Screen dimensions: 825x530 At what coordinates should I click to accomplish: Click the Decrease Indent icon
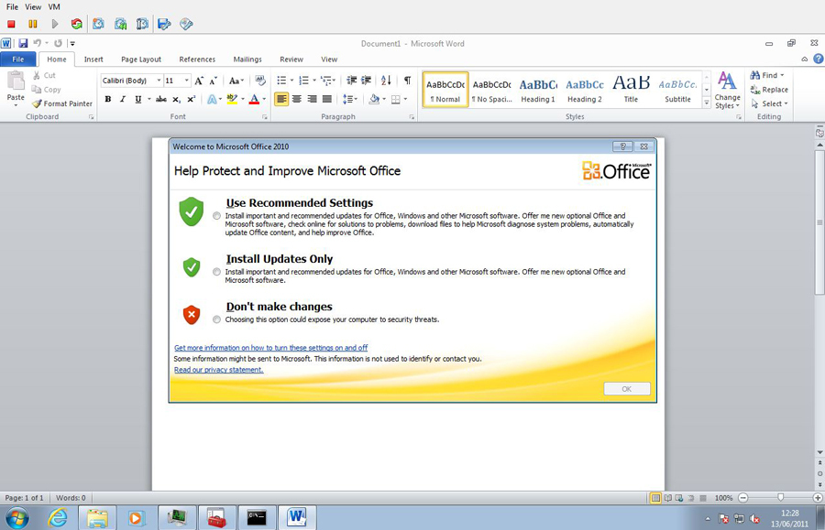click(x=351, y=81)
